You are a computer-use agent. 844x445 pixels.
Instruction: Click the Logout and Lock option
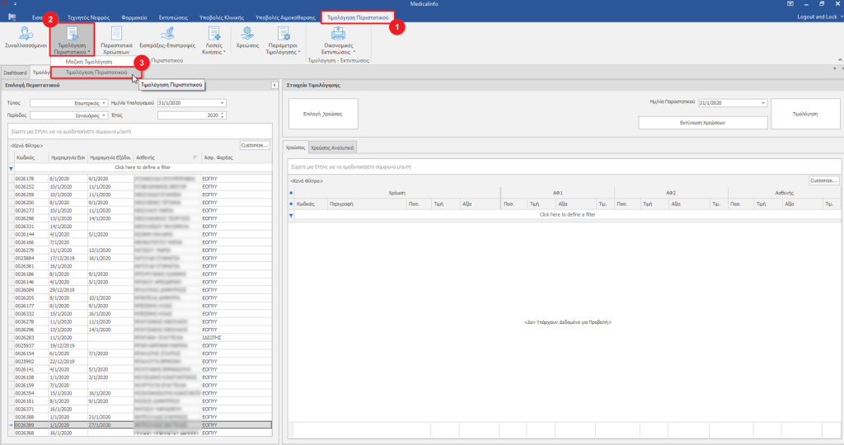818,16
